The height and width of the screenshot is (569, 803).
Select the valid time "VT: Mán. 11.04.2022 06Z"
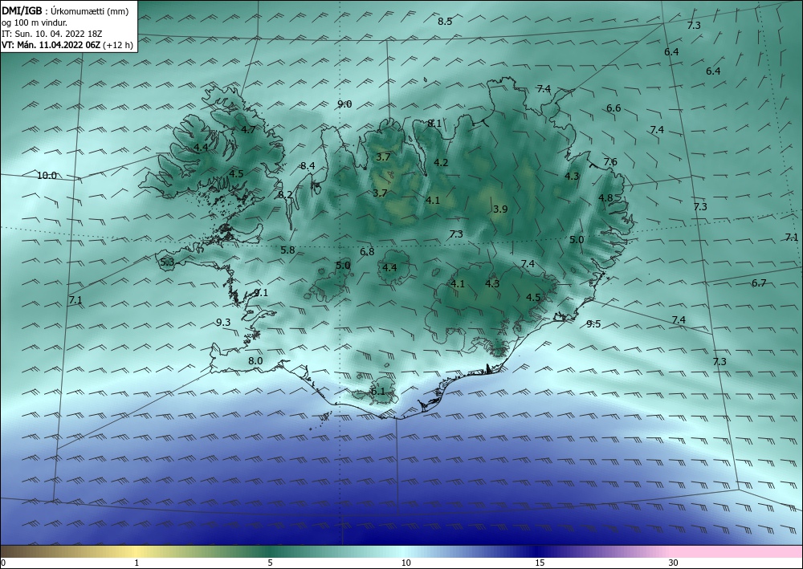[x=51, y=45]
